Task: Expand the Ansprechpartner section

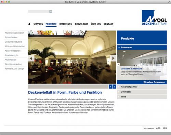Action: click(x=142, y=87)
